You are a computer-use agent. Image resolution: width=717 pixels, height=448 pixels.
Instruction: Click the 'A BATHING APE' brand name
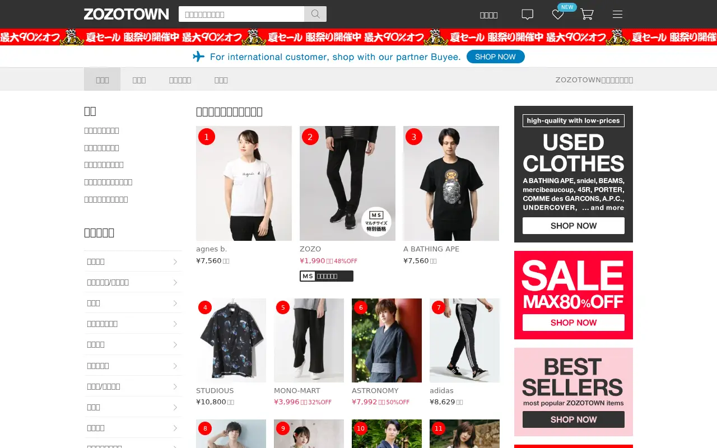pyautogui.click(x=431, y=249)
